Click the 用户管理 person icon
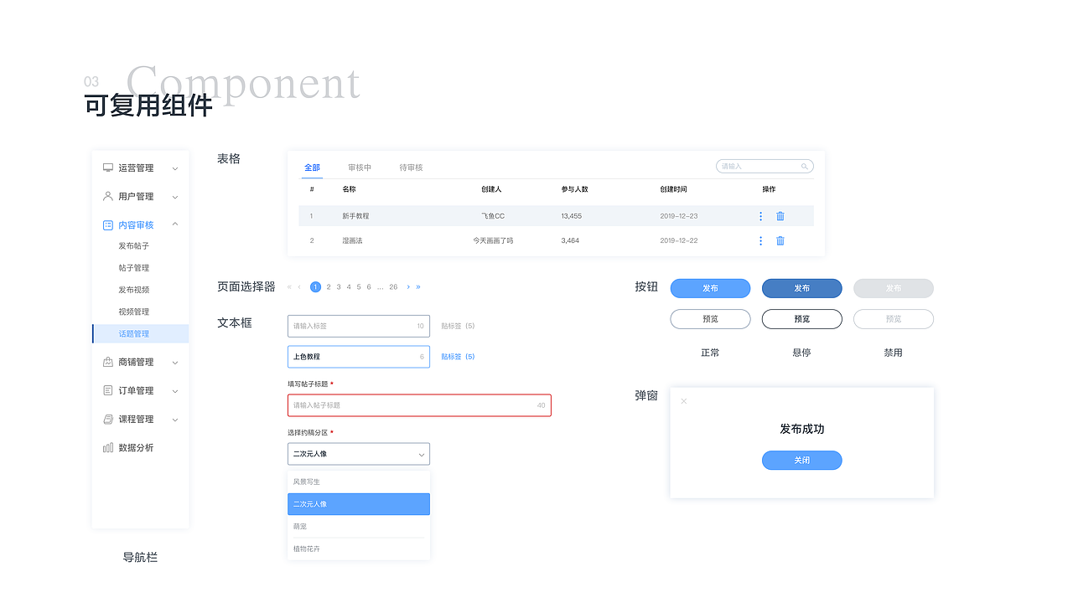The width and height of the screenshot is (1073, 603). click(x=106, y=196)
